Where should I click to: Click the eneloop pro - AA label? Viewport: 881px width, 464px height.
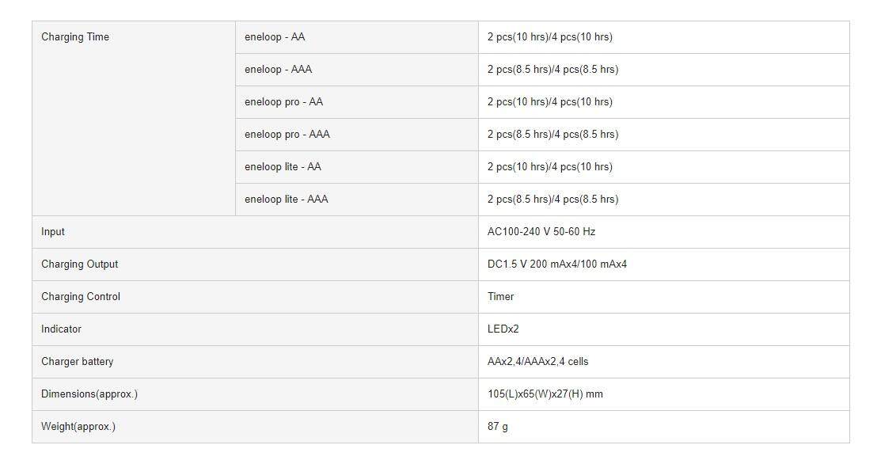283,102
